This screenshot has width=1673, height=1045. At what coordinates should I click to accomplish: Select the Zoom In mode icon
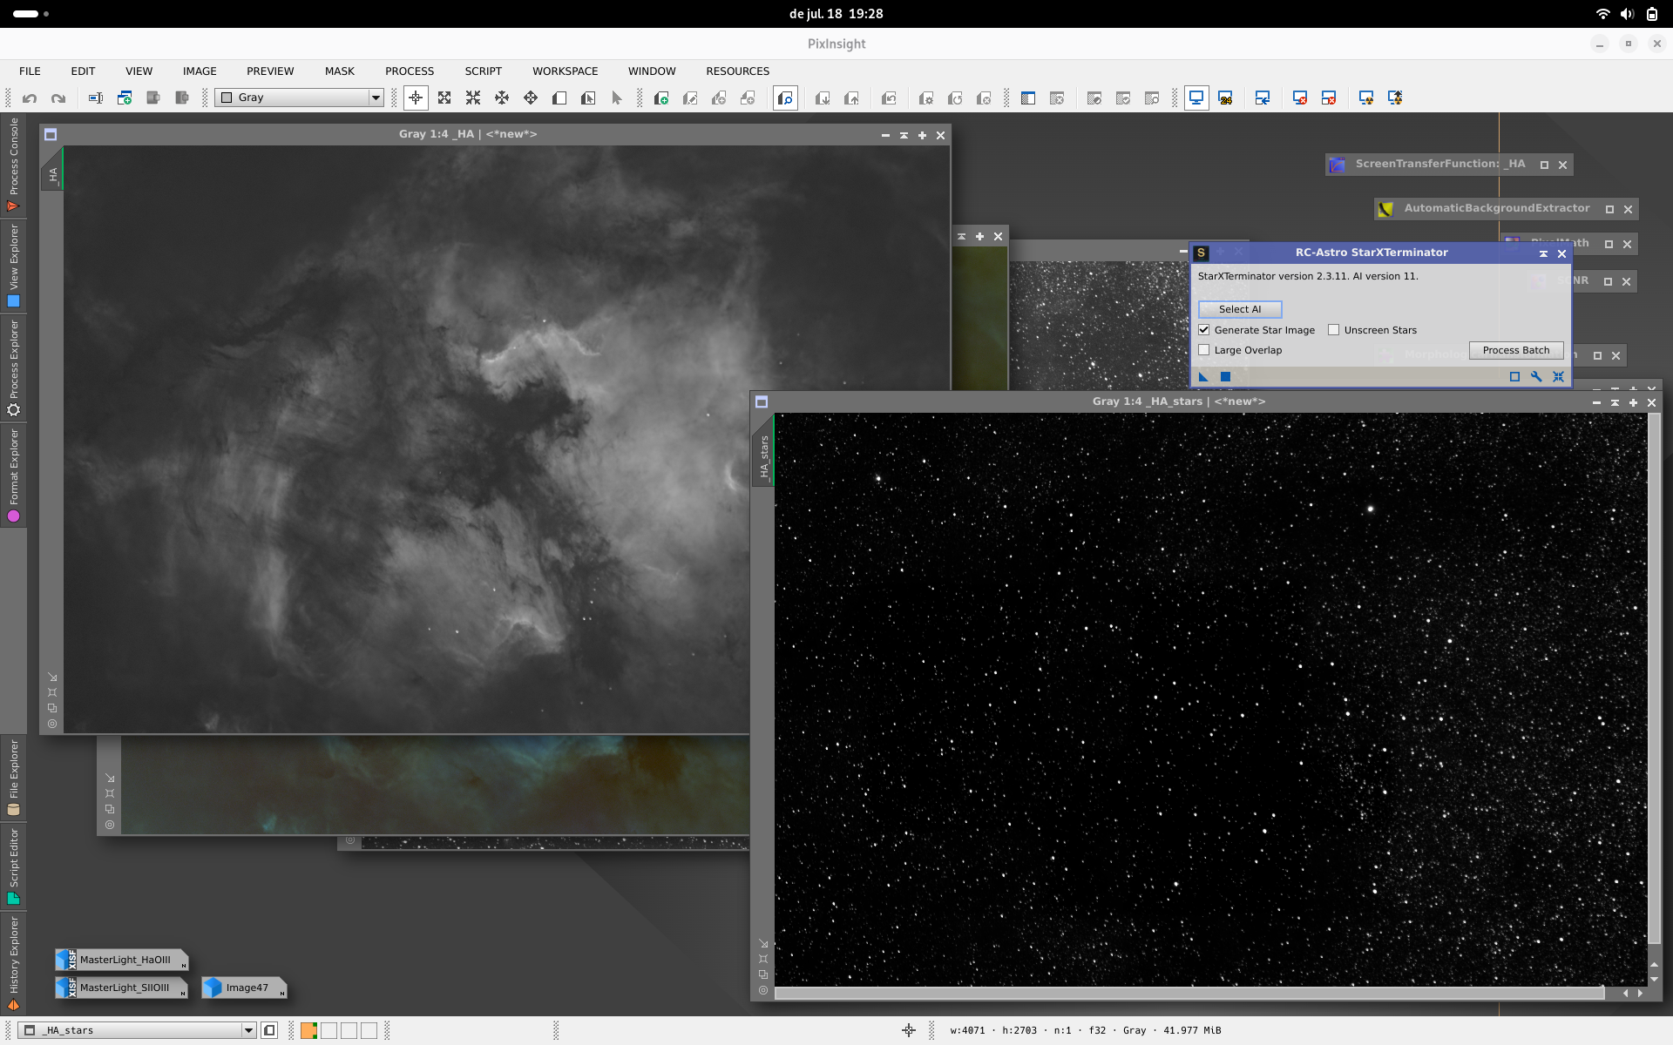tap(444, 98)
